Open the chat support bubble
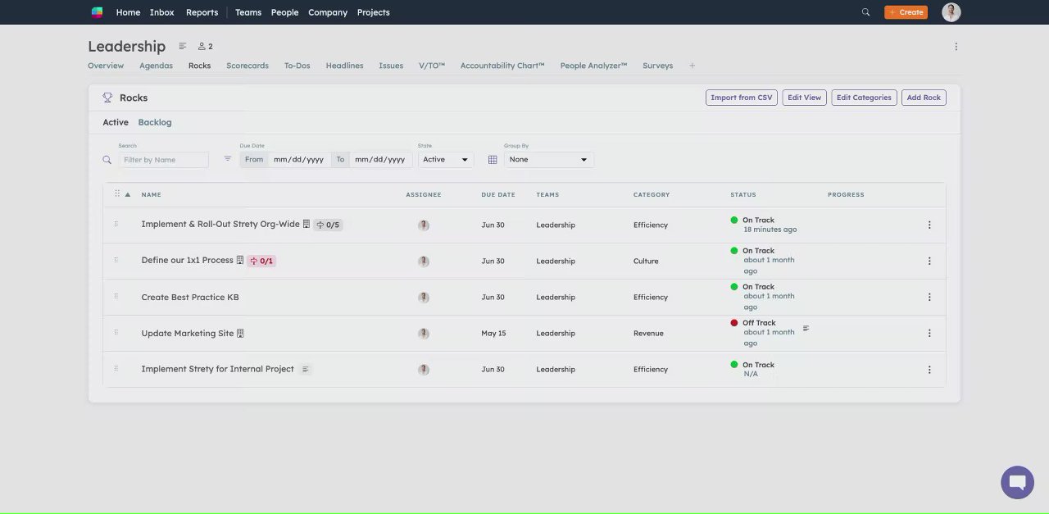Screen dimensions: 1049x514 click(1017, 482)
